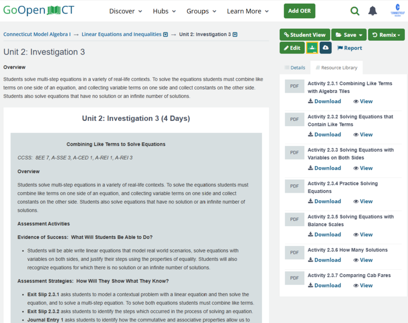
Task: Click PDF thumbnail for Activity 2.3.6
Action: click(x=294, y=253)
